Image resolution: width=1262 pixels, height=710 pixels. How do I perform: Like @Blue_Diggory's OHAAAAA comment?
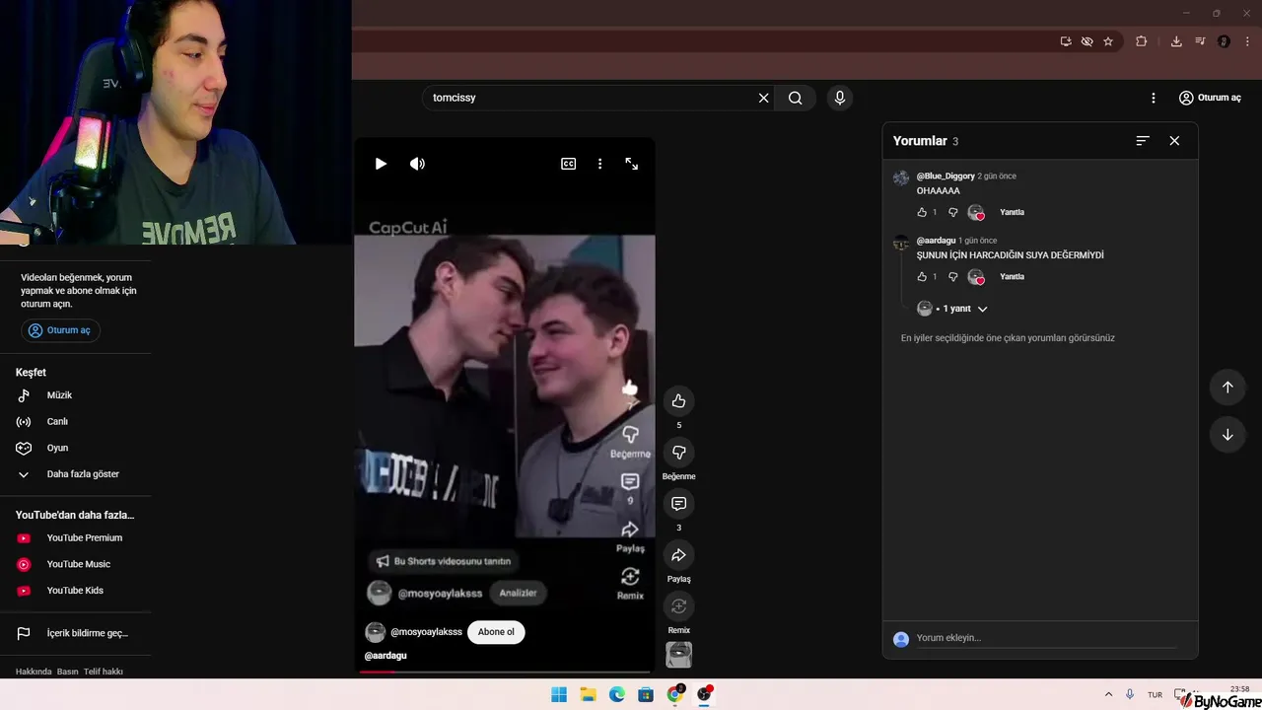pyautogui.click(x=922, y=212)
